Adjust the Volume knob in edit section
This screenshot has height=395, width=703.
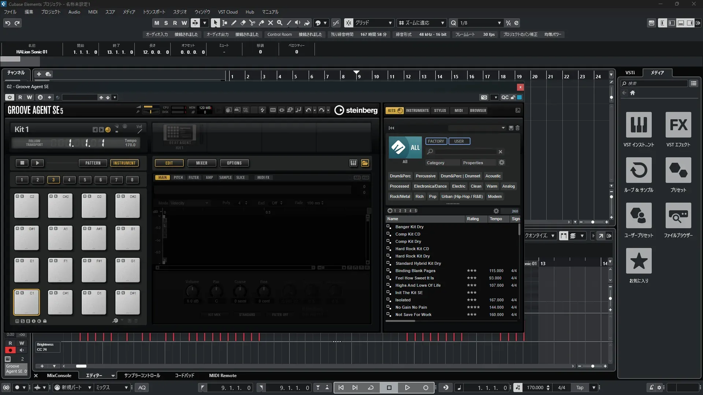tap(192, 291)
